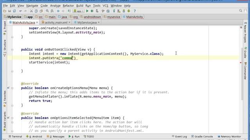Run the app with green play icon
Image resolution: width=250 pixels, height=140 pixels.
(87, 11)
